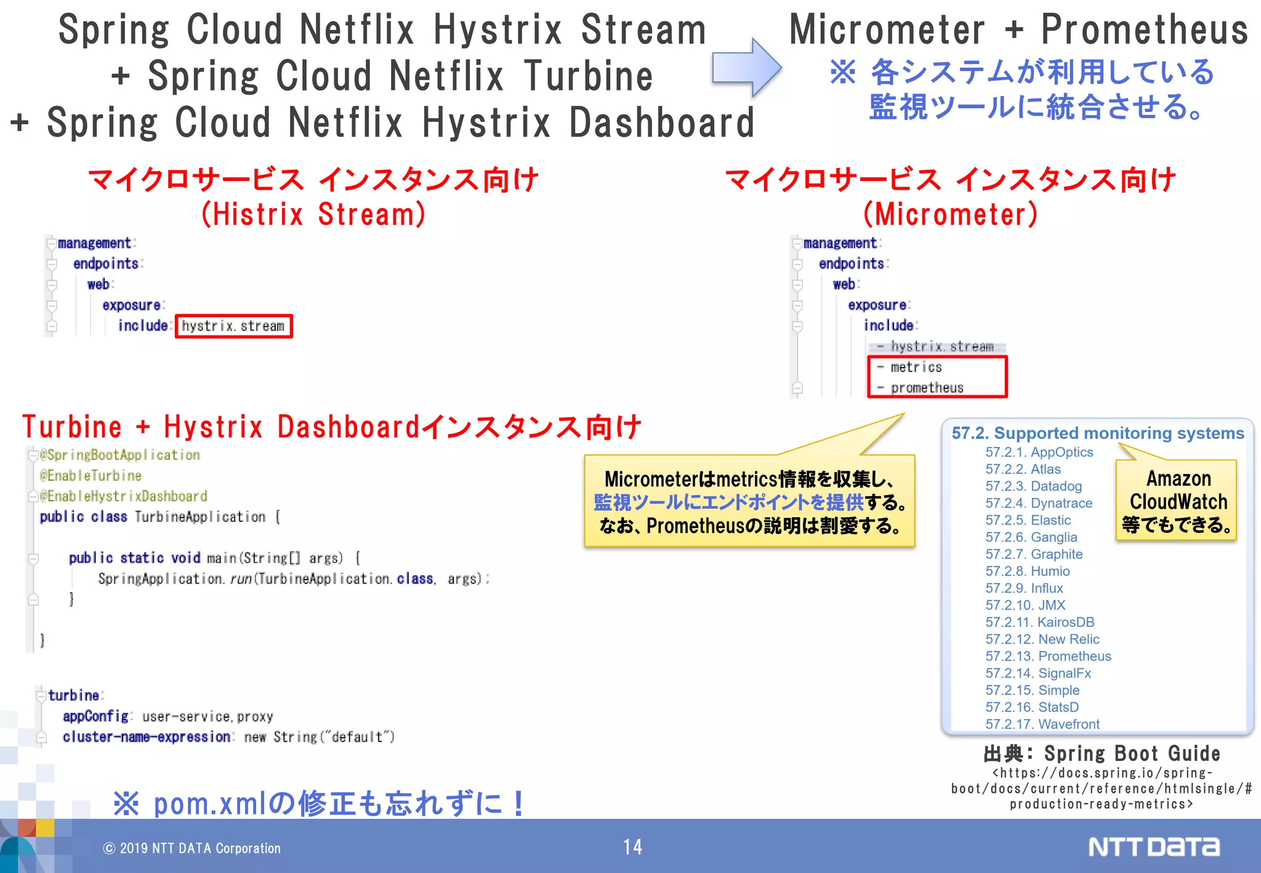The width and height of the screenshot is (1261, 873).
Task: Click the Micrometer metrics explanation callout
Action: (749, 501)
